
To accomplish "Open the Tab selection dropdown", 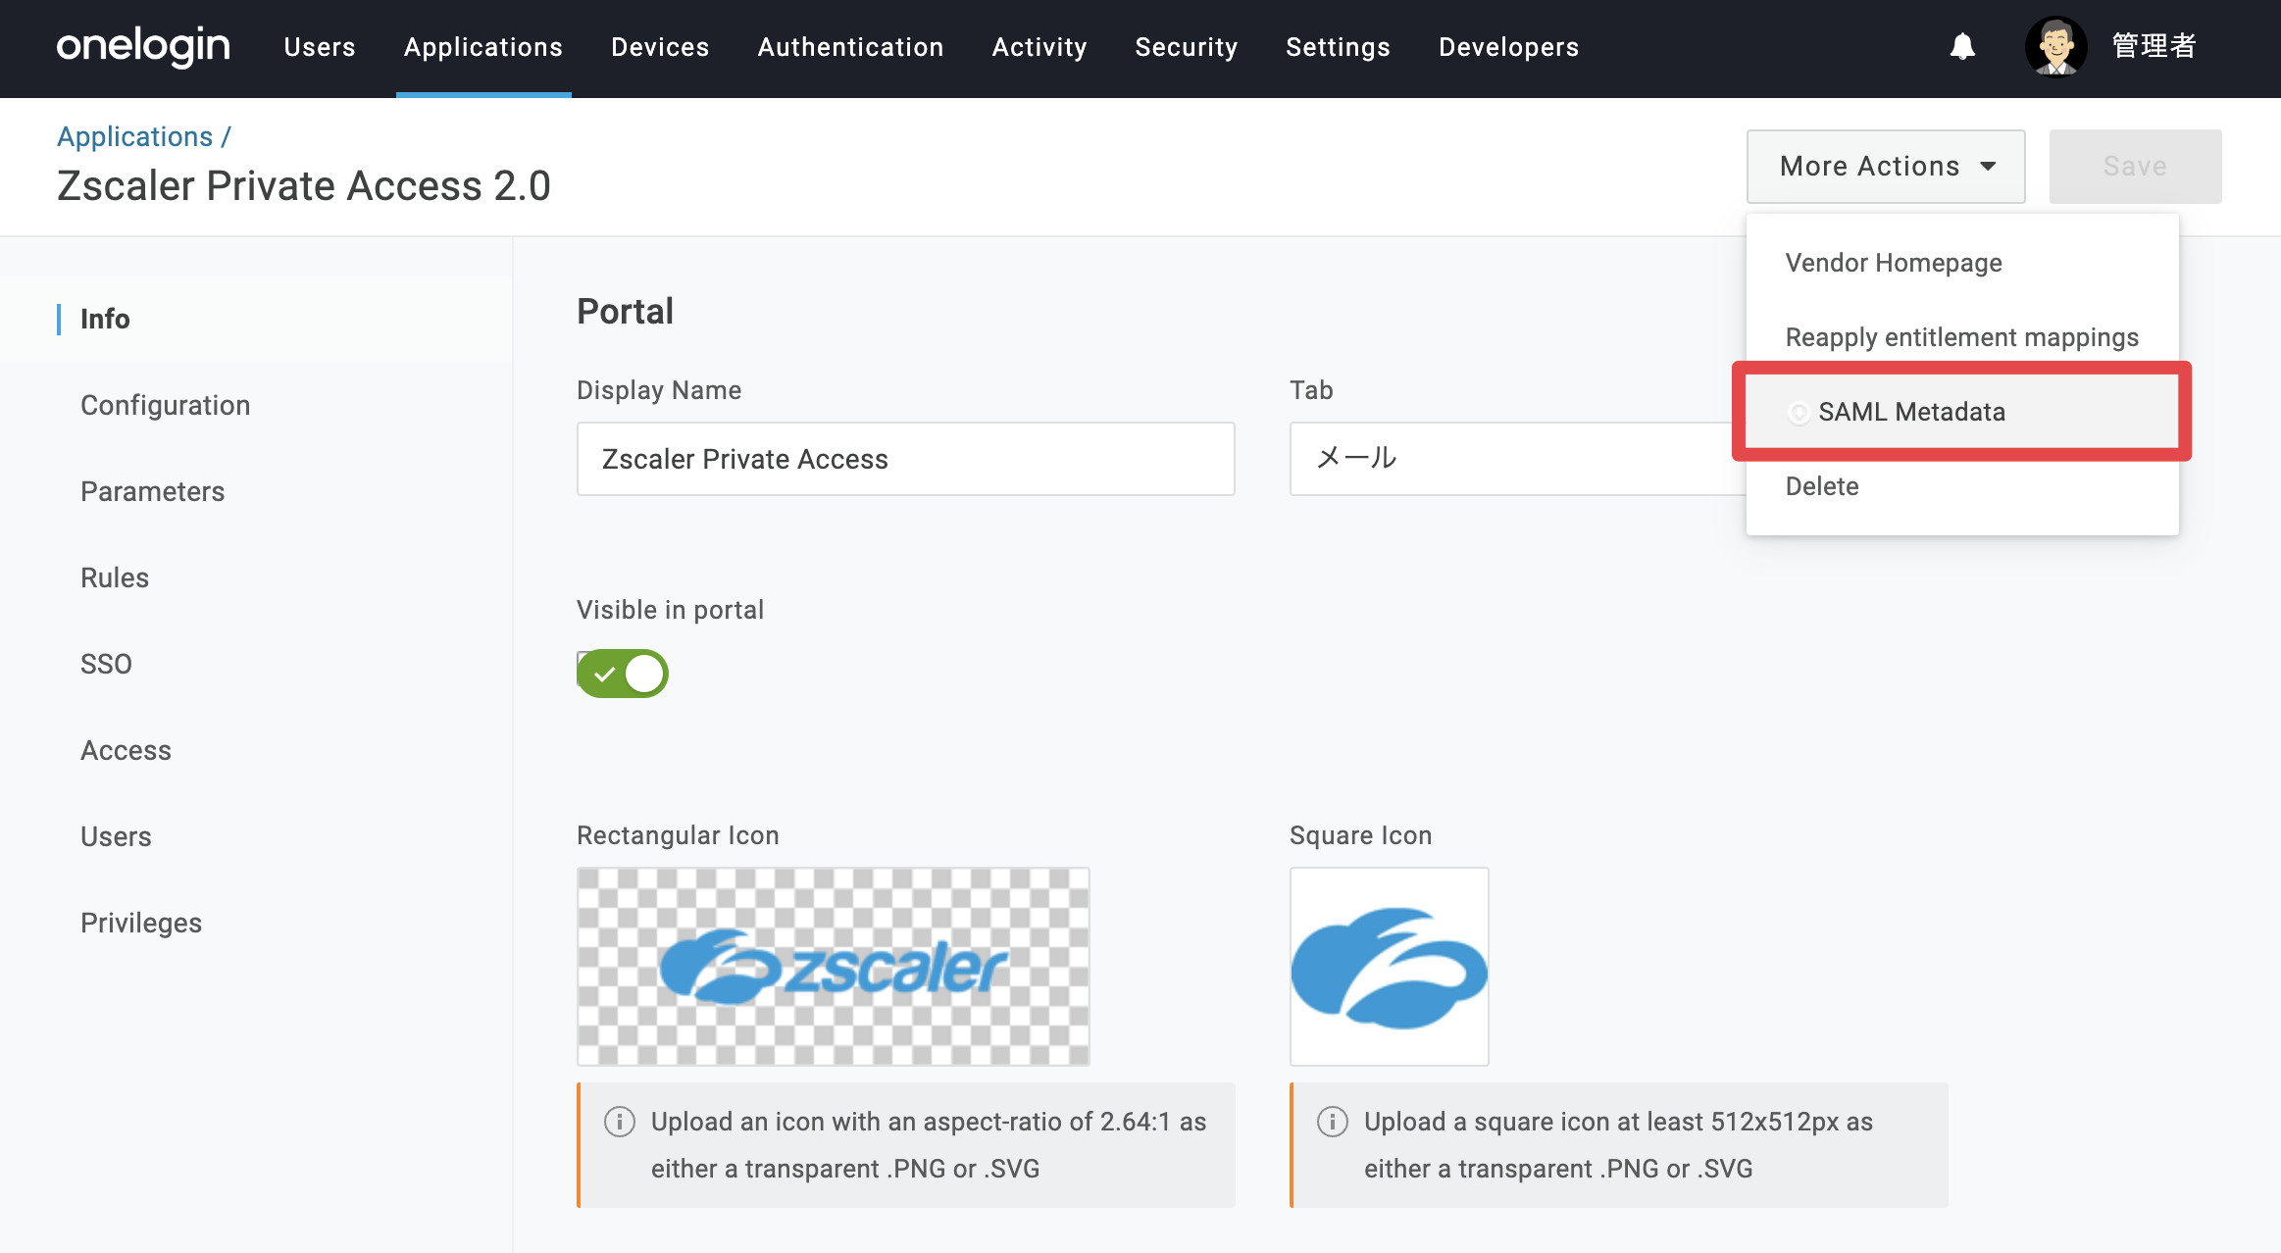I will point(1517,459).
